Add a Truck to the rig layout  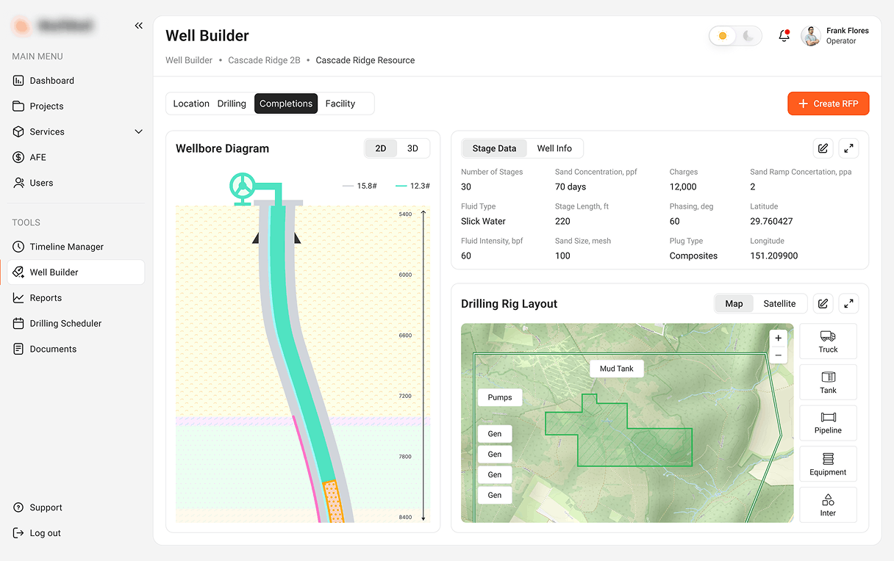click(828, 341)
